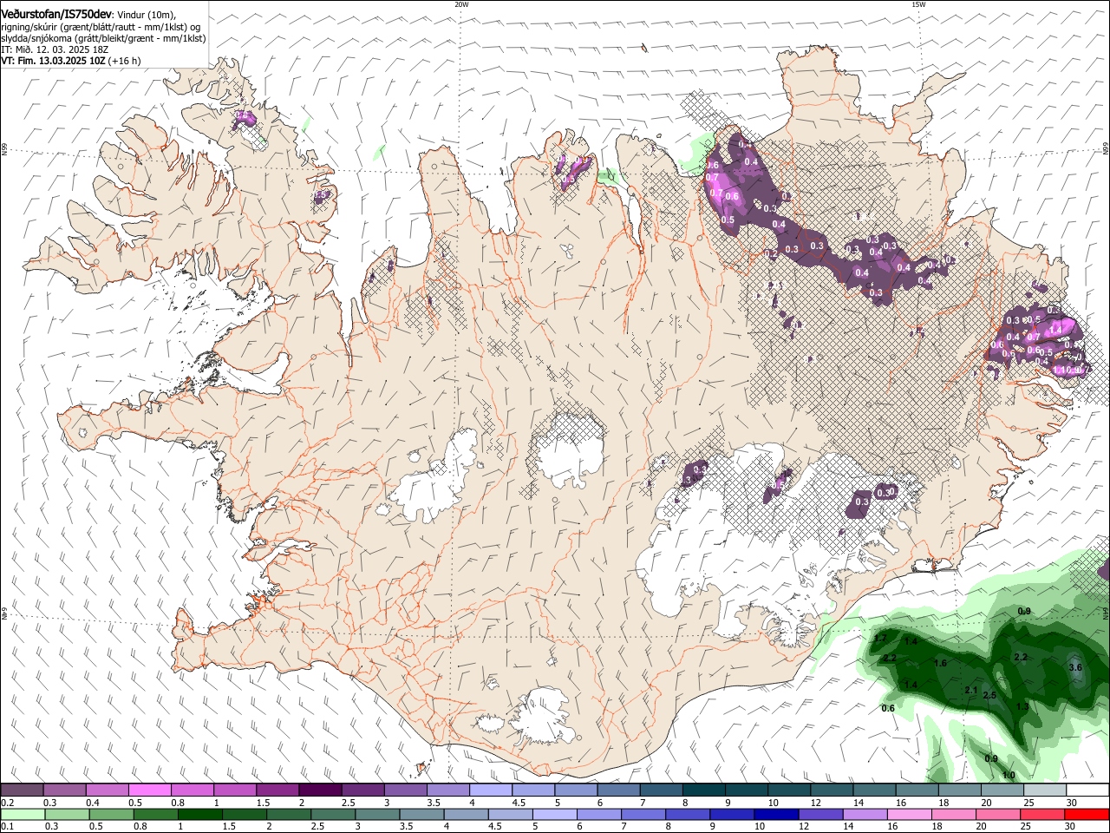Click the 1.7 rain value label

pyautogui.click(x=881, y=639)
